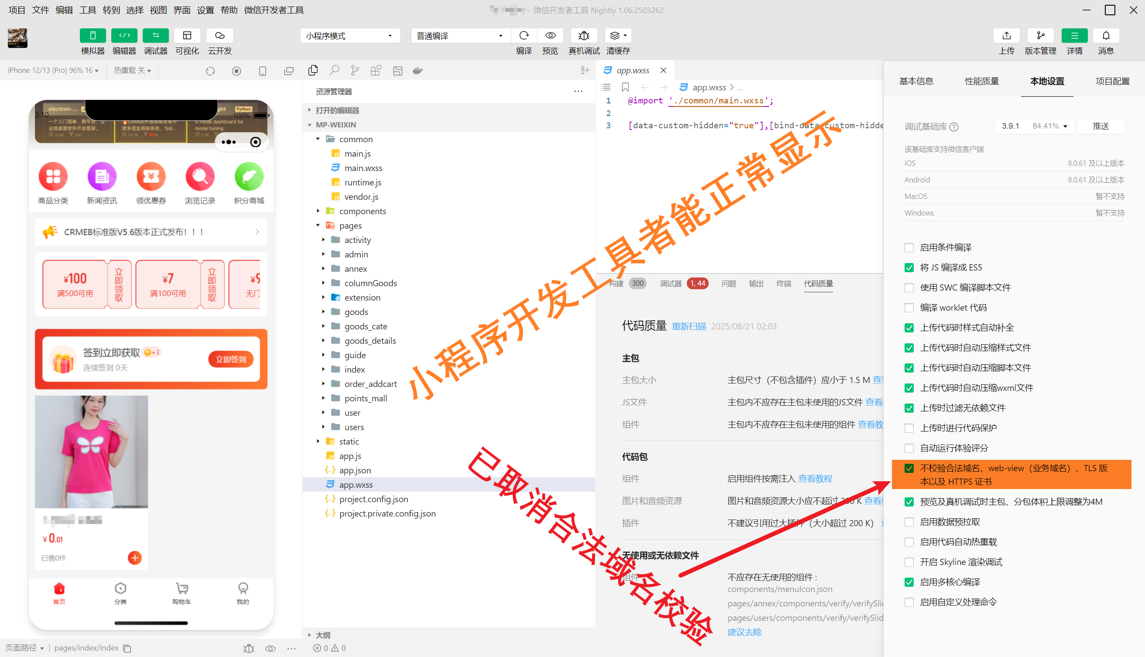The width and height of the screenshot is (1145, 657).
Task: Copy the page path in status bar
Action: coord(127,648)
